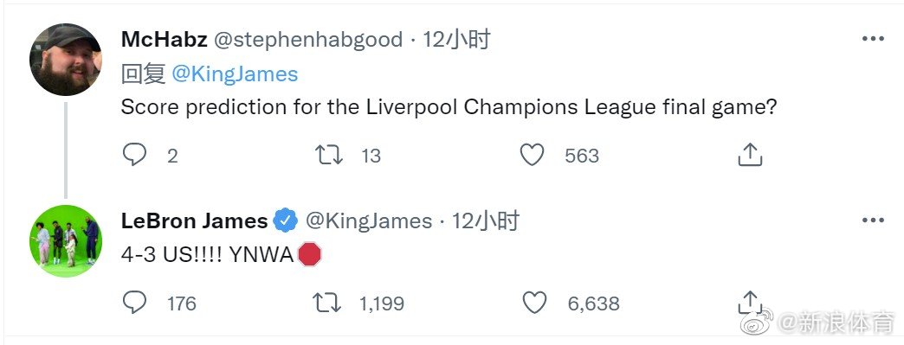Open McHabz tweet 12小时 timestamp
The height and width of the screenshot is (345, 904).
coord(456,40)
